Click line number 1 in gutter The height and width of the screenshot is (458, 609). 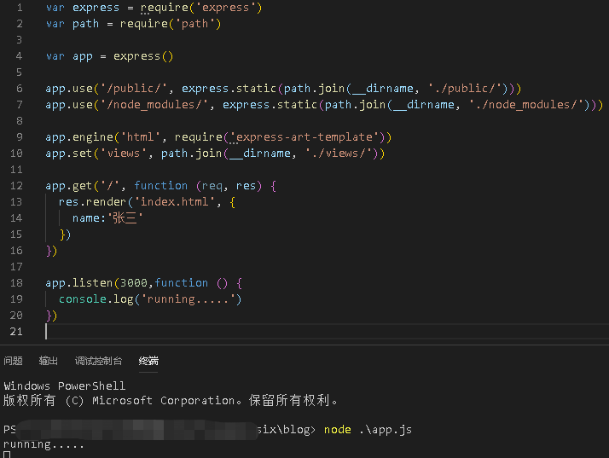(x=20, y=8)
